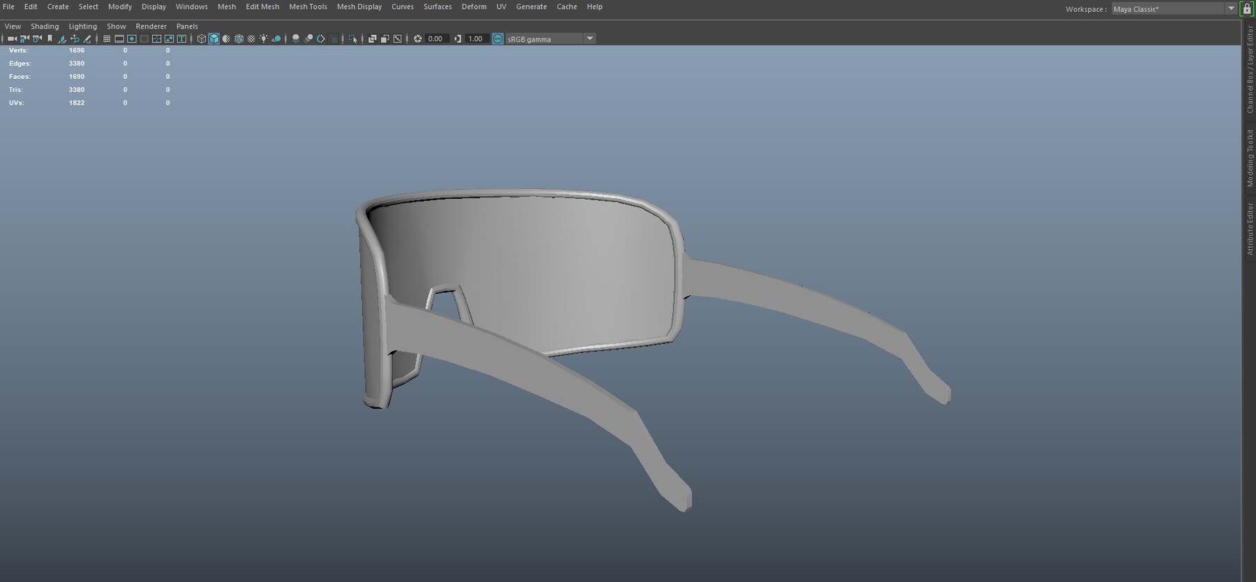Click the Image Plane icon
The image size is (1256, 582).
[62, 39]
